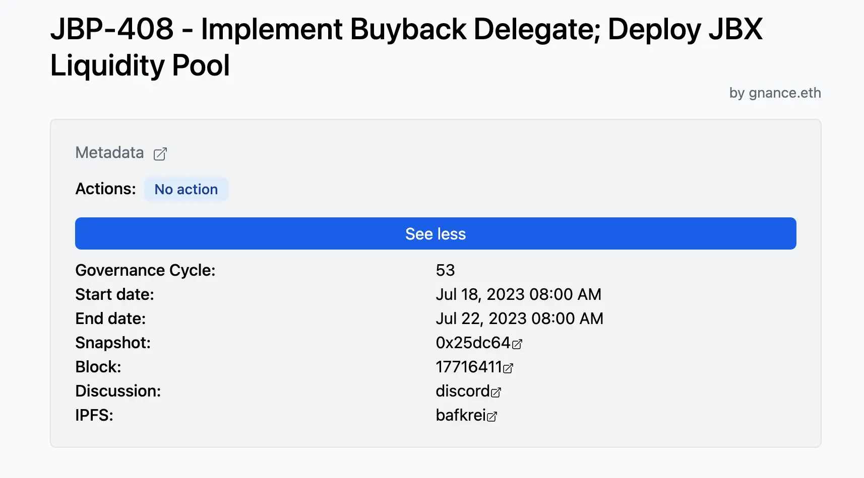Click the Actions label
Screen dimensions: 864x478
105,189
